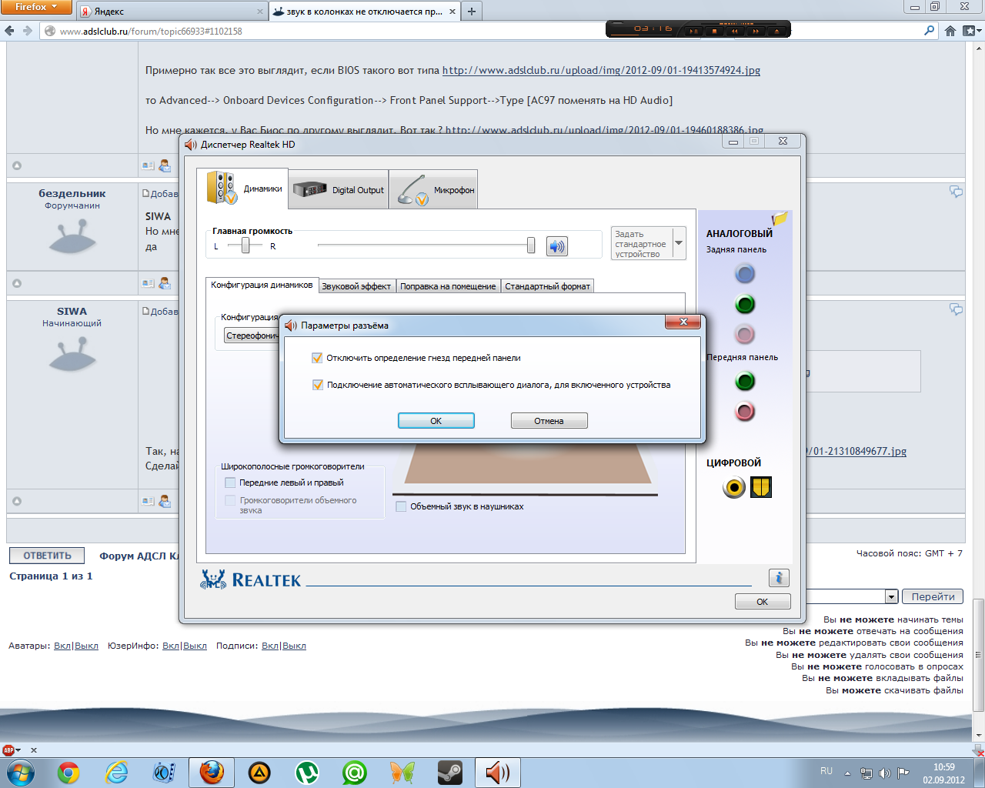
Task: Toggle automatic popup dialog checkbox
Action: click(x=317, y=385)
